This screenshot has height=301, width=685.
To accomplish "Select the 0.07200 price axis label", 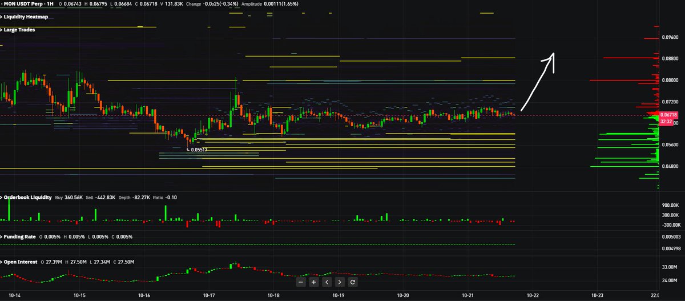I will [670, 102].
